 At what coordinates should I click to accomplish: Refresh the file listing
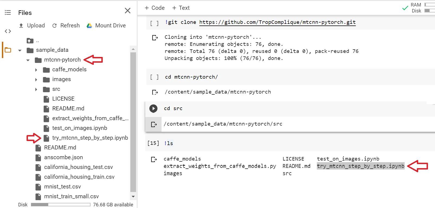tap(66, 25)
